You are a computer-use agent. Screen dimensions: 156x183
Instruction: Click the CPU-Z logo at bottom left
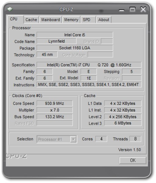point(16,156)
